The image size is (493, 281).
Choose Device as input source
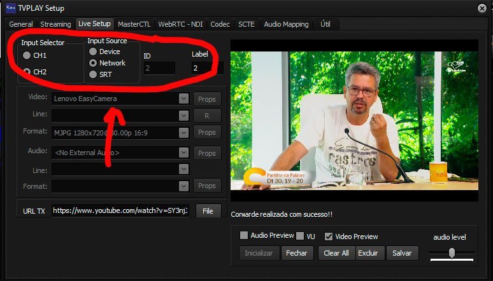pyautogui.click(x=93, y=51)
